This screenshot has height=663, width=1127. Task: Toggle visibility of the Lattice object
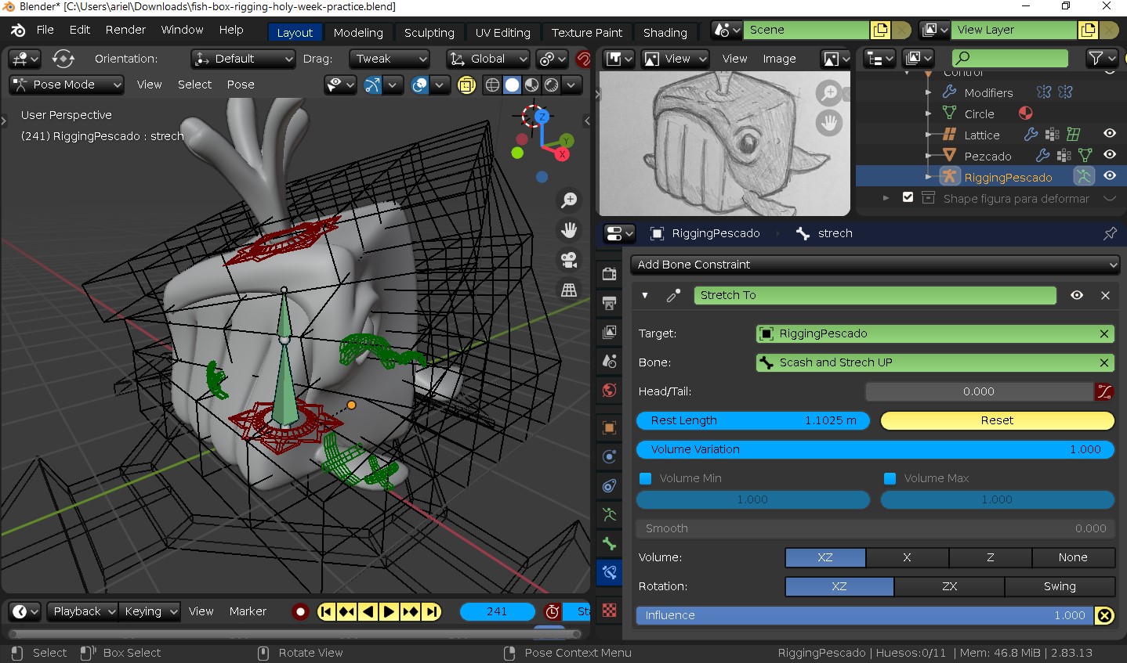1109,134
